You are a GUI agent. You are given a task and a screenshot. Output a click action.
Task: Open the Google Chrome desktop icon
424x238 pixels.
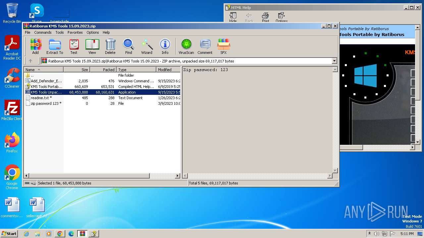tap(12, 177)
